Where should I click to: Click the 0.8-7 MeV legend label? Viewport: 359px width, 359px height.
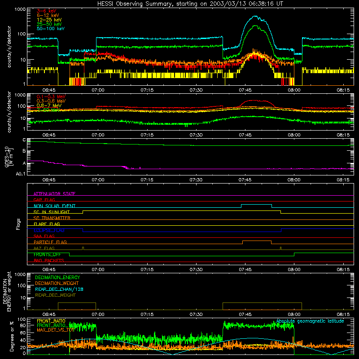point(49,105)
